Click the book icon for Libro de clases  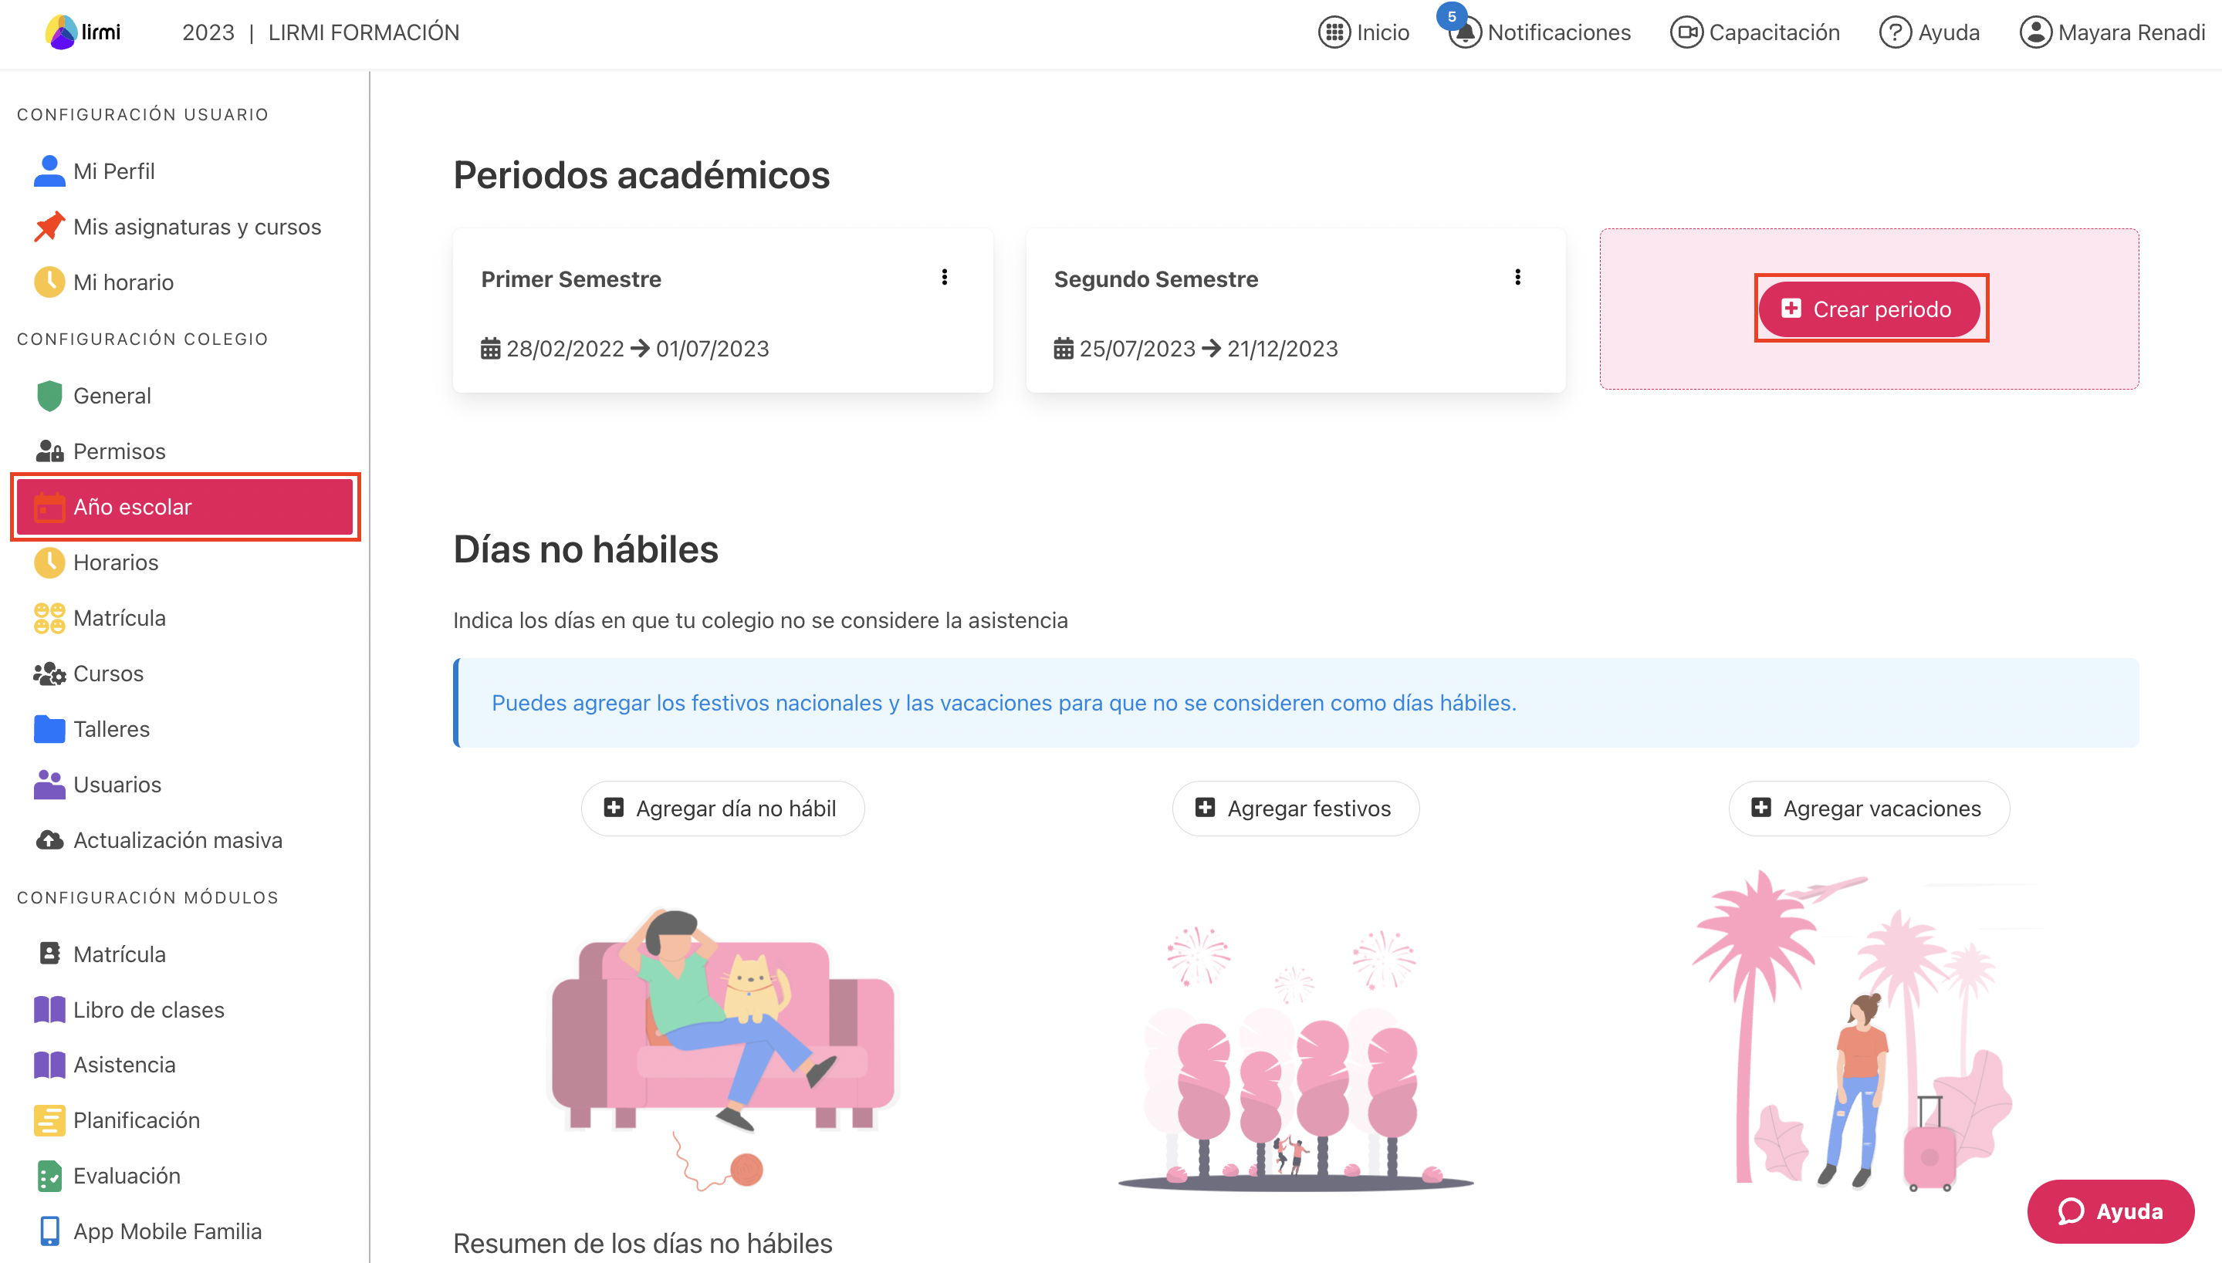coord(49,1009)
